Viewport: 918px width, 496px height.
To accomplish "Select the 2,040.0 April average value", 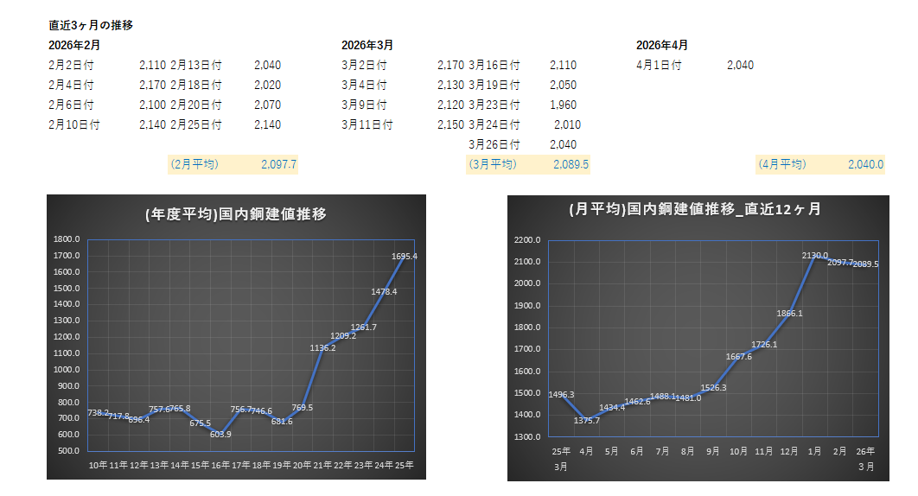I will (865, 164).
